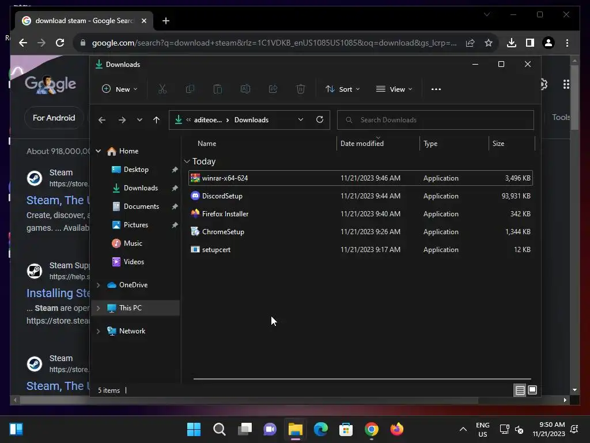This screenshot has height=443, width=590.
Task: Open Microsoft Store from taskbar
Action: pos(346,429)
